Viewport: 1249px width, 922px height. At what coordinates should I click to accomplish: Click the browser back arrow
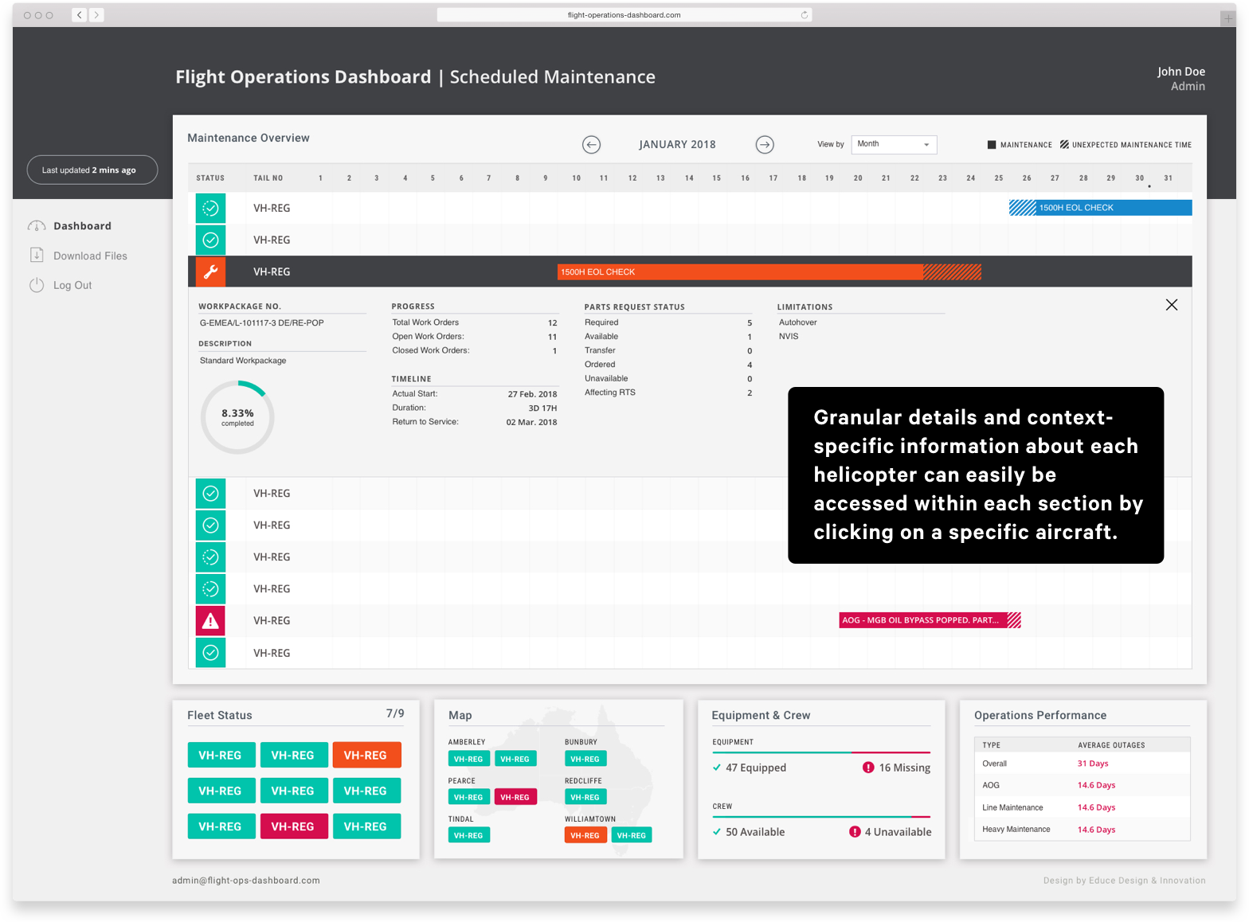coord(79,15)
